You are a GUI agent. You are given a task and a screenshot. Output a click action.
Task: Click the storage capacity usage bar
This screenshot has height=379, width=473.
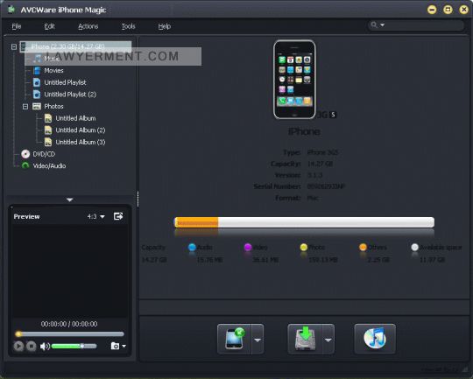[304, 222]
